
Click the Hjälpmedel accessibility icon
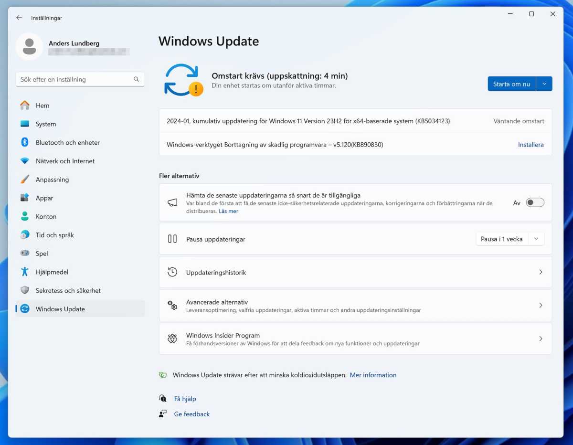25,272
